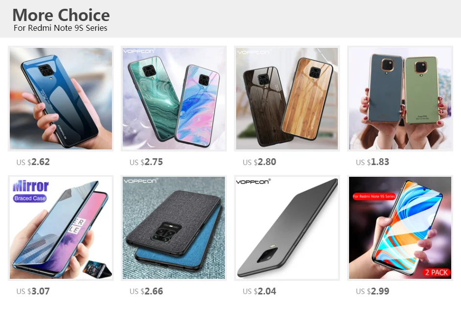Select the green and pink marble case image
This screenshot has height=314, width=461.
point(174,99)
